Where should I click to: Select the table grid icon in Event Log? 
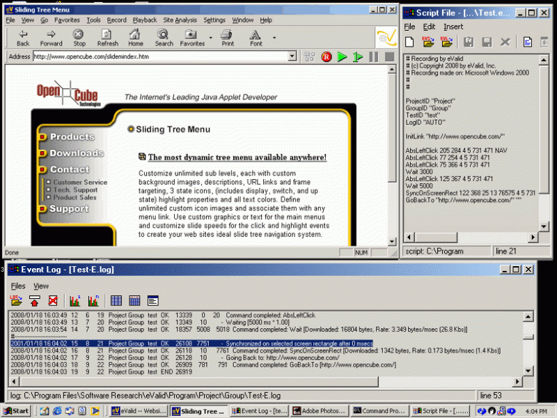(116, 301)
